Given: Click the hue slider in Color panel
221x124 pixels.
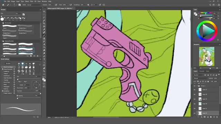Looking at the screenshot, I should click(206, 13).
